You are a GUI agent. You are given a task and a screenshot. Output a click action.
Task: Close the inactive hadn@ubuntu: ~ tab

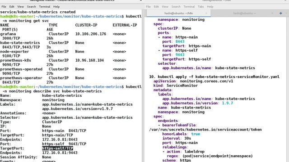click(x=272, y=13)
